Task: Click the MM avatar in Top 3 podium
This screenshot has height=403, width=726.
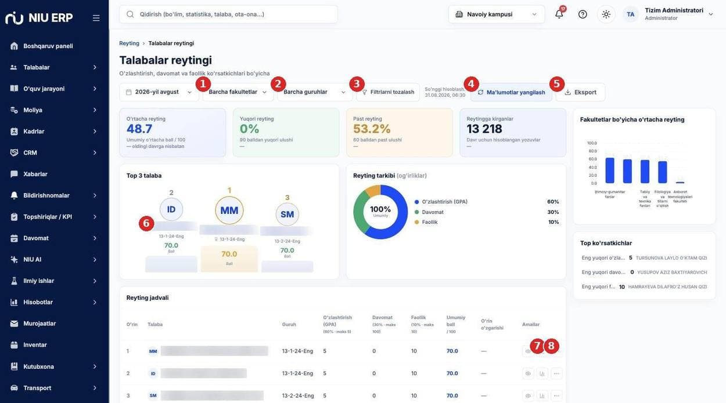Action: point(229,210)
